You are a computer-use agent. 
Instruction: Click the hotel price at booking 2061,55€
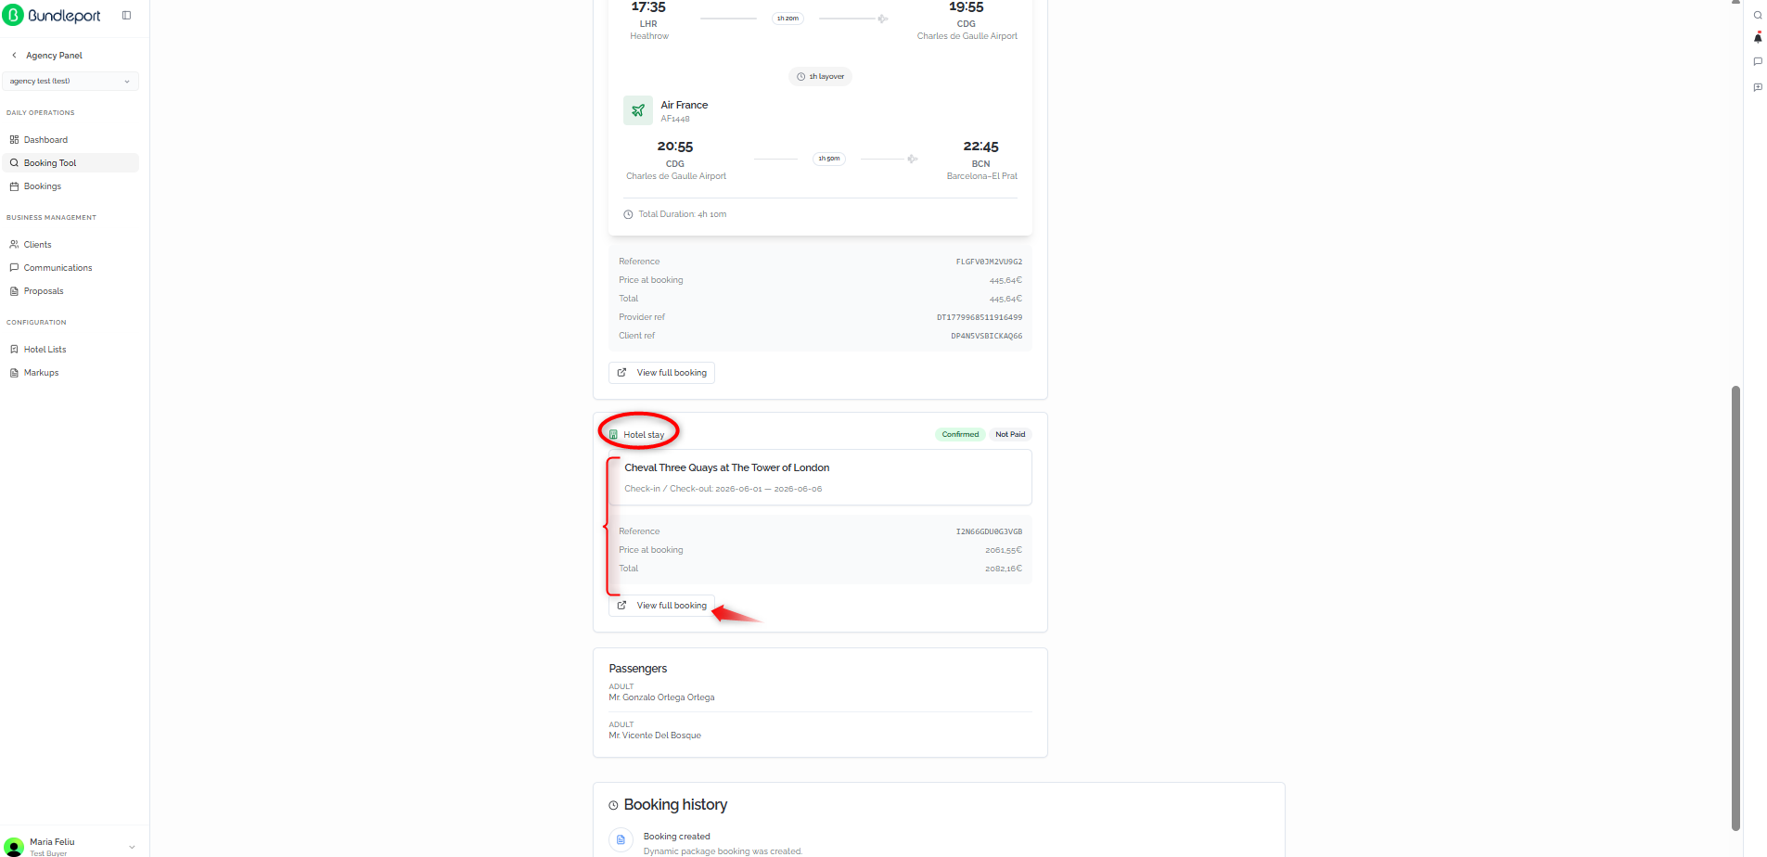point(1004,550)
